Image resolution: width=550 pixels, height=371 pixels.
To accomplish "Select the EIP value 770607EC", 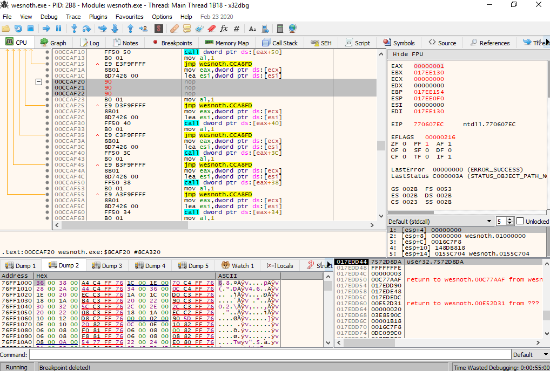I will coord(428,125).
